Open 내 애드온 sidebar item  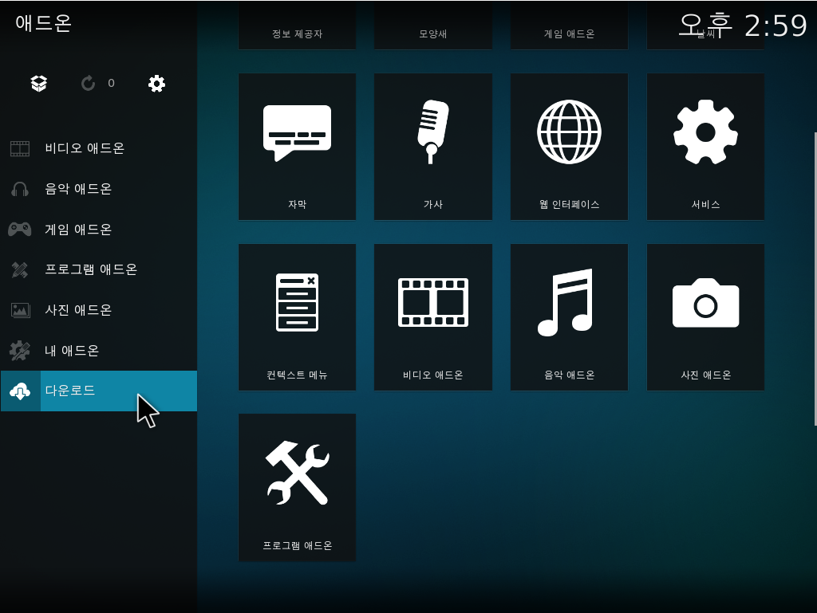coord(72,351)
